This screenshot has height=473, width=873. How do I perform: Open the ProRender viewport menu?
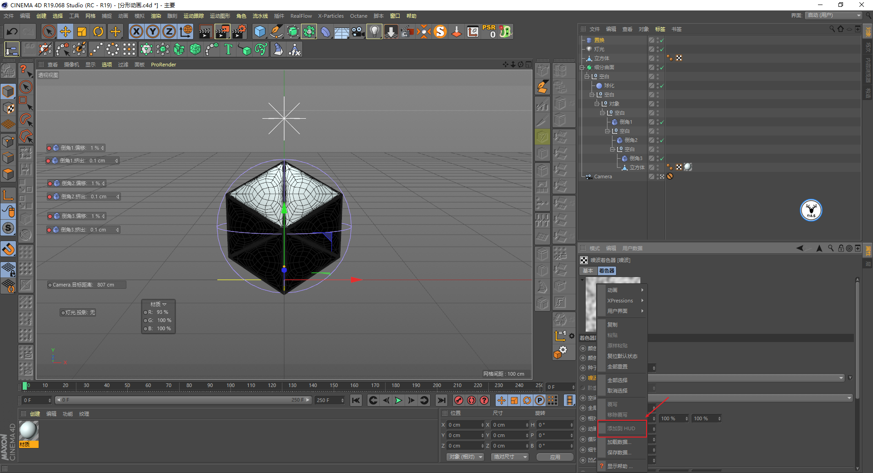(163, 65)
